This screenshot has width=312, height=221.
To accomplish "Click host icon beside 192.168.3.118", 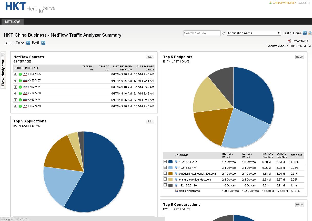I will click(x=176, y=185).
